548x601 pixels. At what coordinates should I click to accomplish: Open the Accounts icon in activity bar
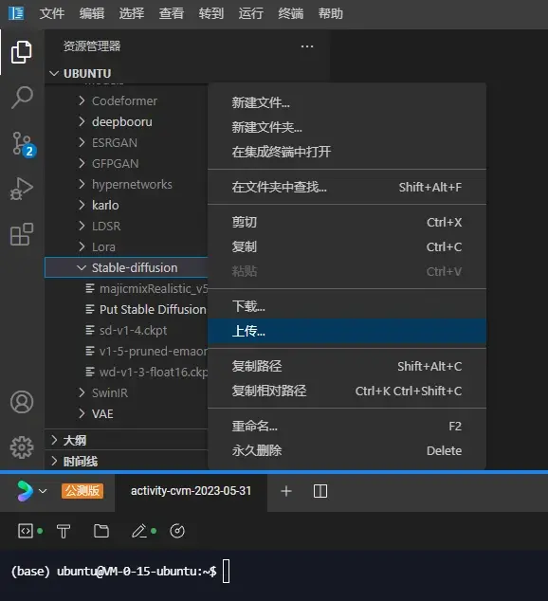[x=22, y=402]
